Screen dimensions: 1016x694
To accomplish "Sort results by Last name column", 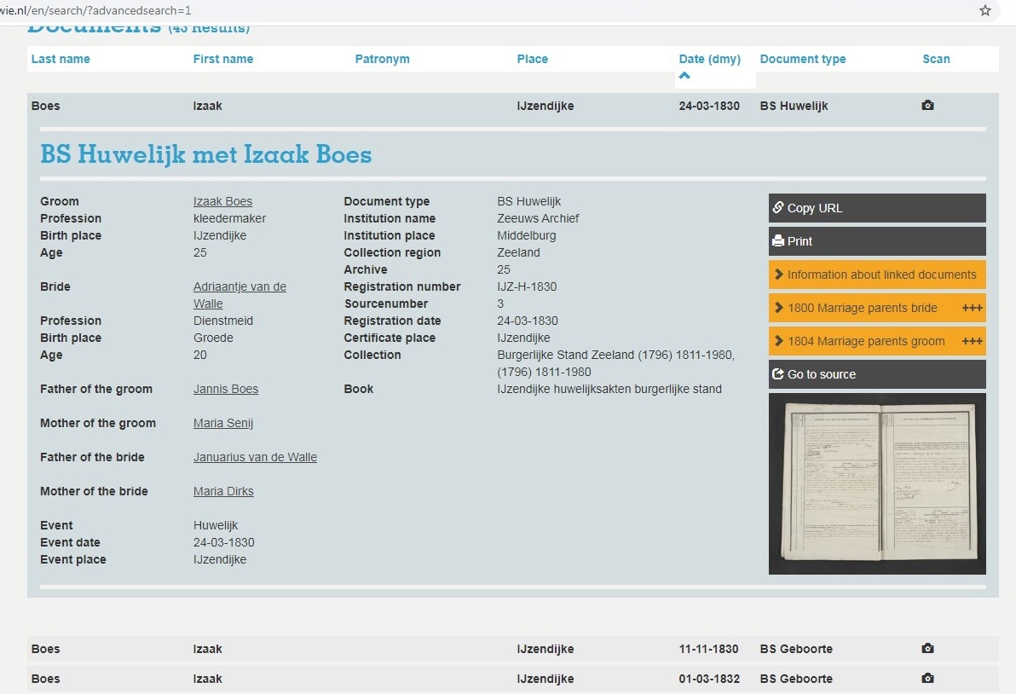I will [61, 59].
